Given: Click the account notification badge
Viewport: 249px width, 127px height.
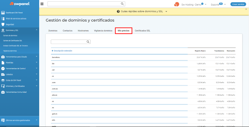Looking at the screenshot, I should (202, 4).
